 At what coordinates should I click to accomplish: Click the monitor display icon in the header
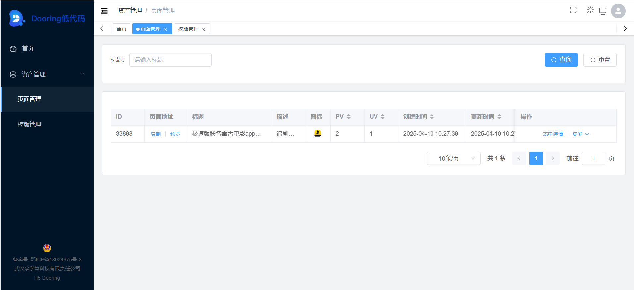603,11
